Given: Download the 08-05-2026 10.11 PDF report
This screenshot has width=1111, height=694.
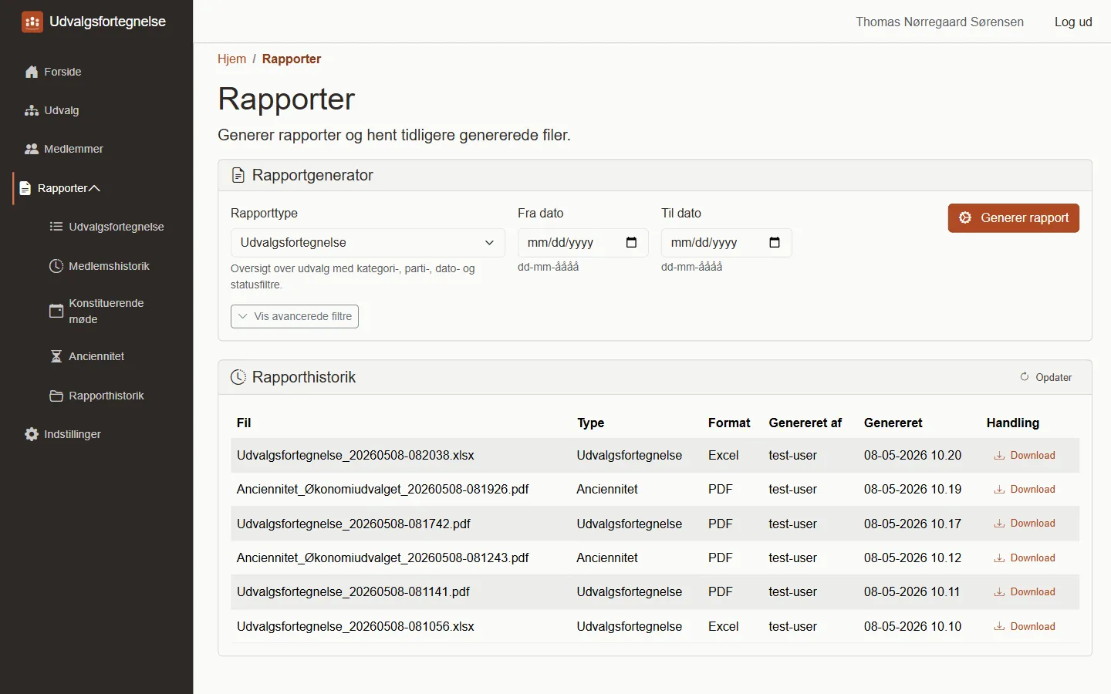Looking at the screenshot, I should (1025, 592).
